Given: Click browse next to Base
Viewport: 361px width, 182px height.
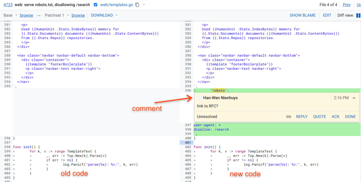Looking at the screenshot, I should tap(26, 15).
